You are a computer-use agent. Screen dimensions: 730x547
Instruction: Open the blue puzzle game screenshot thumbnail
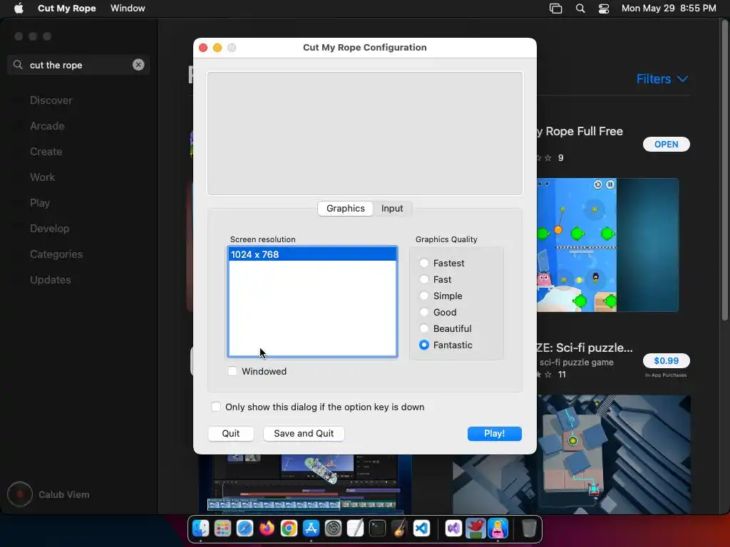(x=607, y=245)
